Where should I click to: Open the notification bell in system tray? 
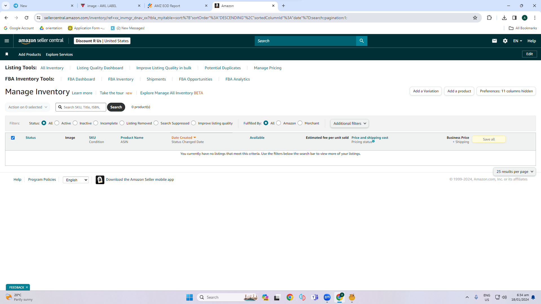pyautogui.click(x=533, y=297)
